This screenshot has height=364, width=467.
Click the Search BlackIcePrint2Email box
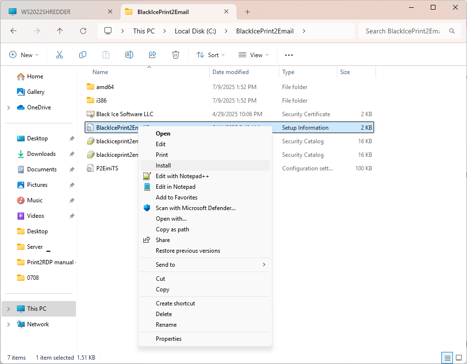[x=403, y=31]
